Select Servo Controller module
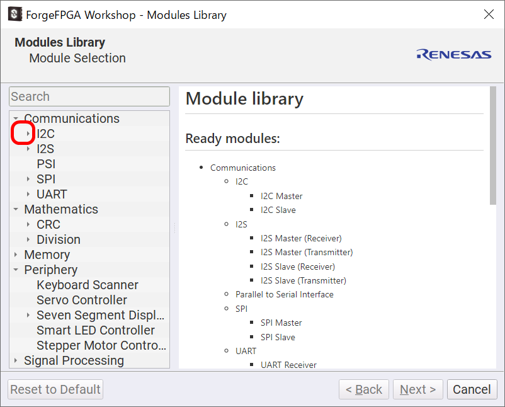 tap(81, 300)
